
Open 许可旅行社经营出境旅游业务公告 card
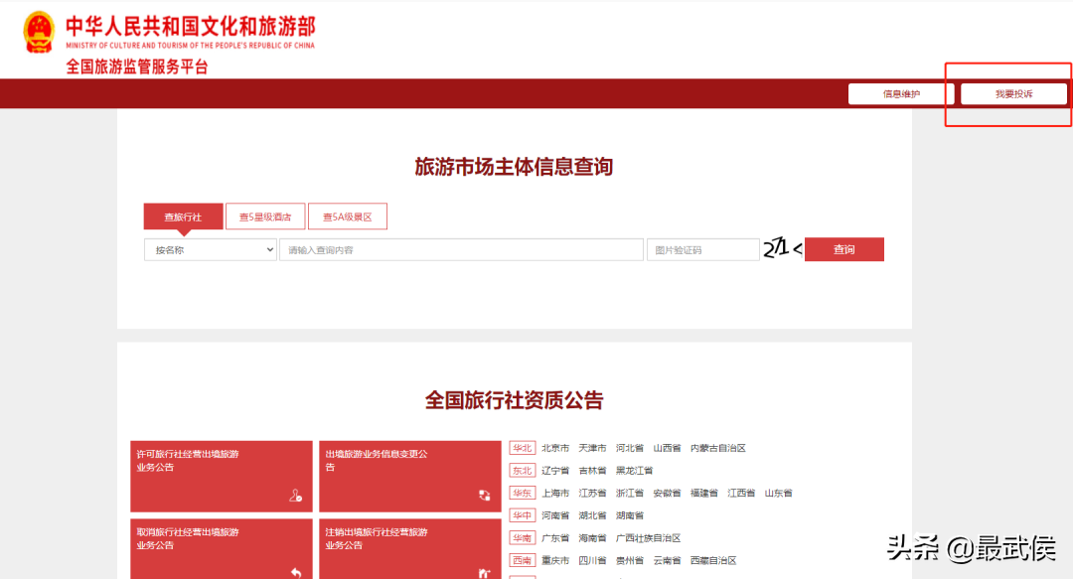[221, 477]
